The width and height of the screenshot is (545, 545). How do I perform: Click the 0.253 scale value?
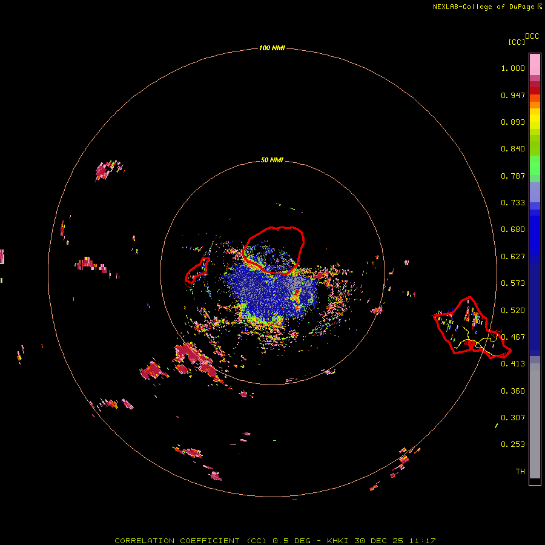(513, 444)
